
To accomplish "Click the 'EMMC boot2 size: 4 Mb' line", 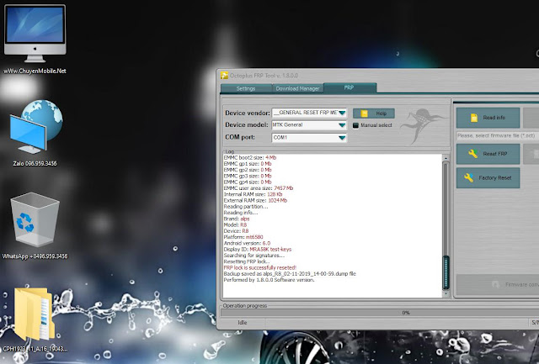I will pos(250,158).
